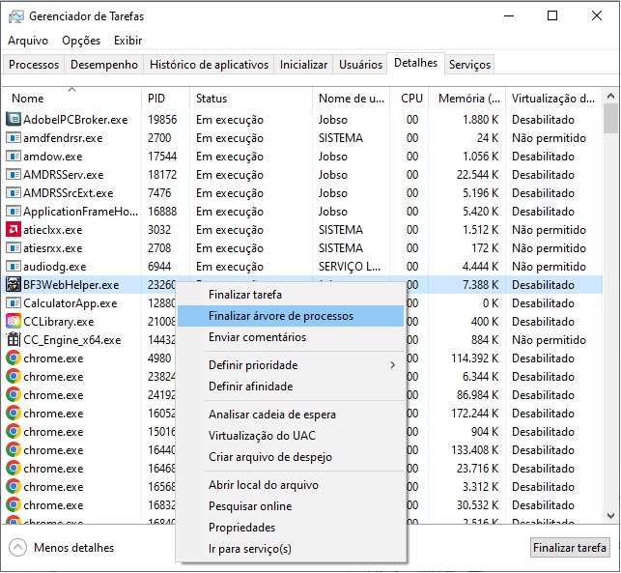Click the AdobeIPCBroker.exe process icon
Image resolution: width=621 pixels, height=573 pixels.
[14, 119]
